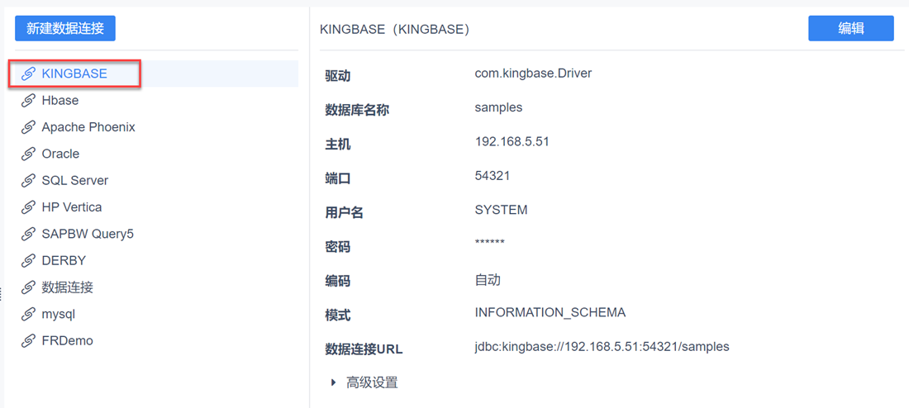Expand the 高级设置 section arrow

[x=333, y=382]
